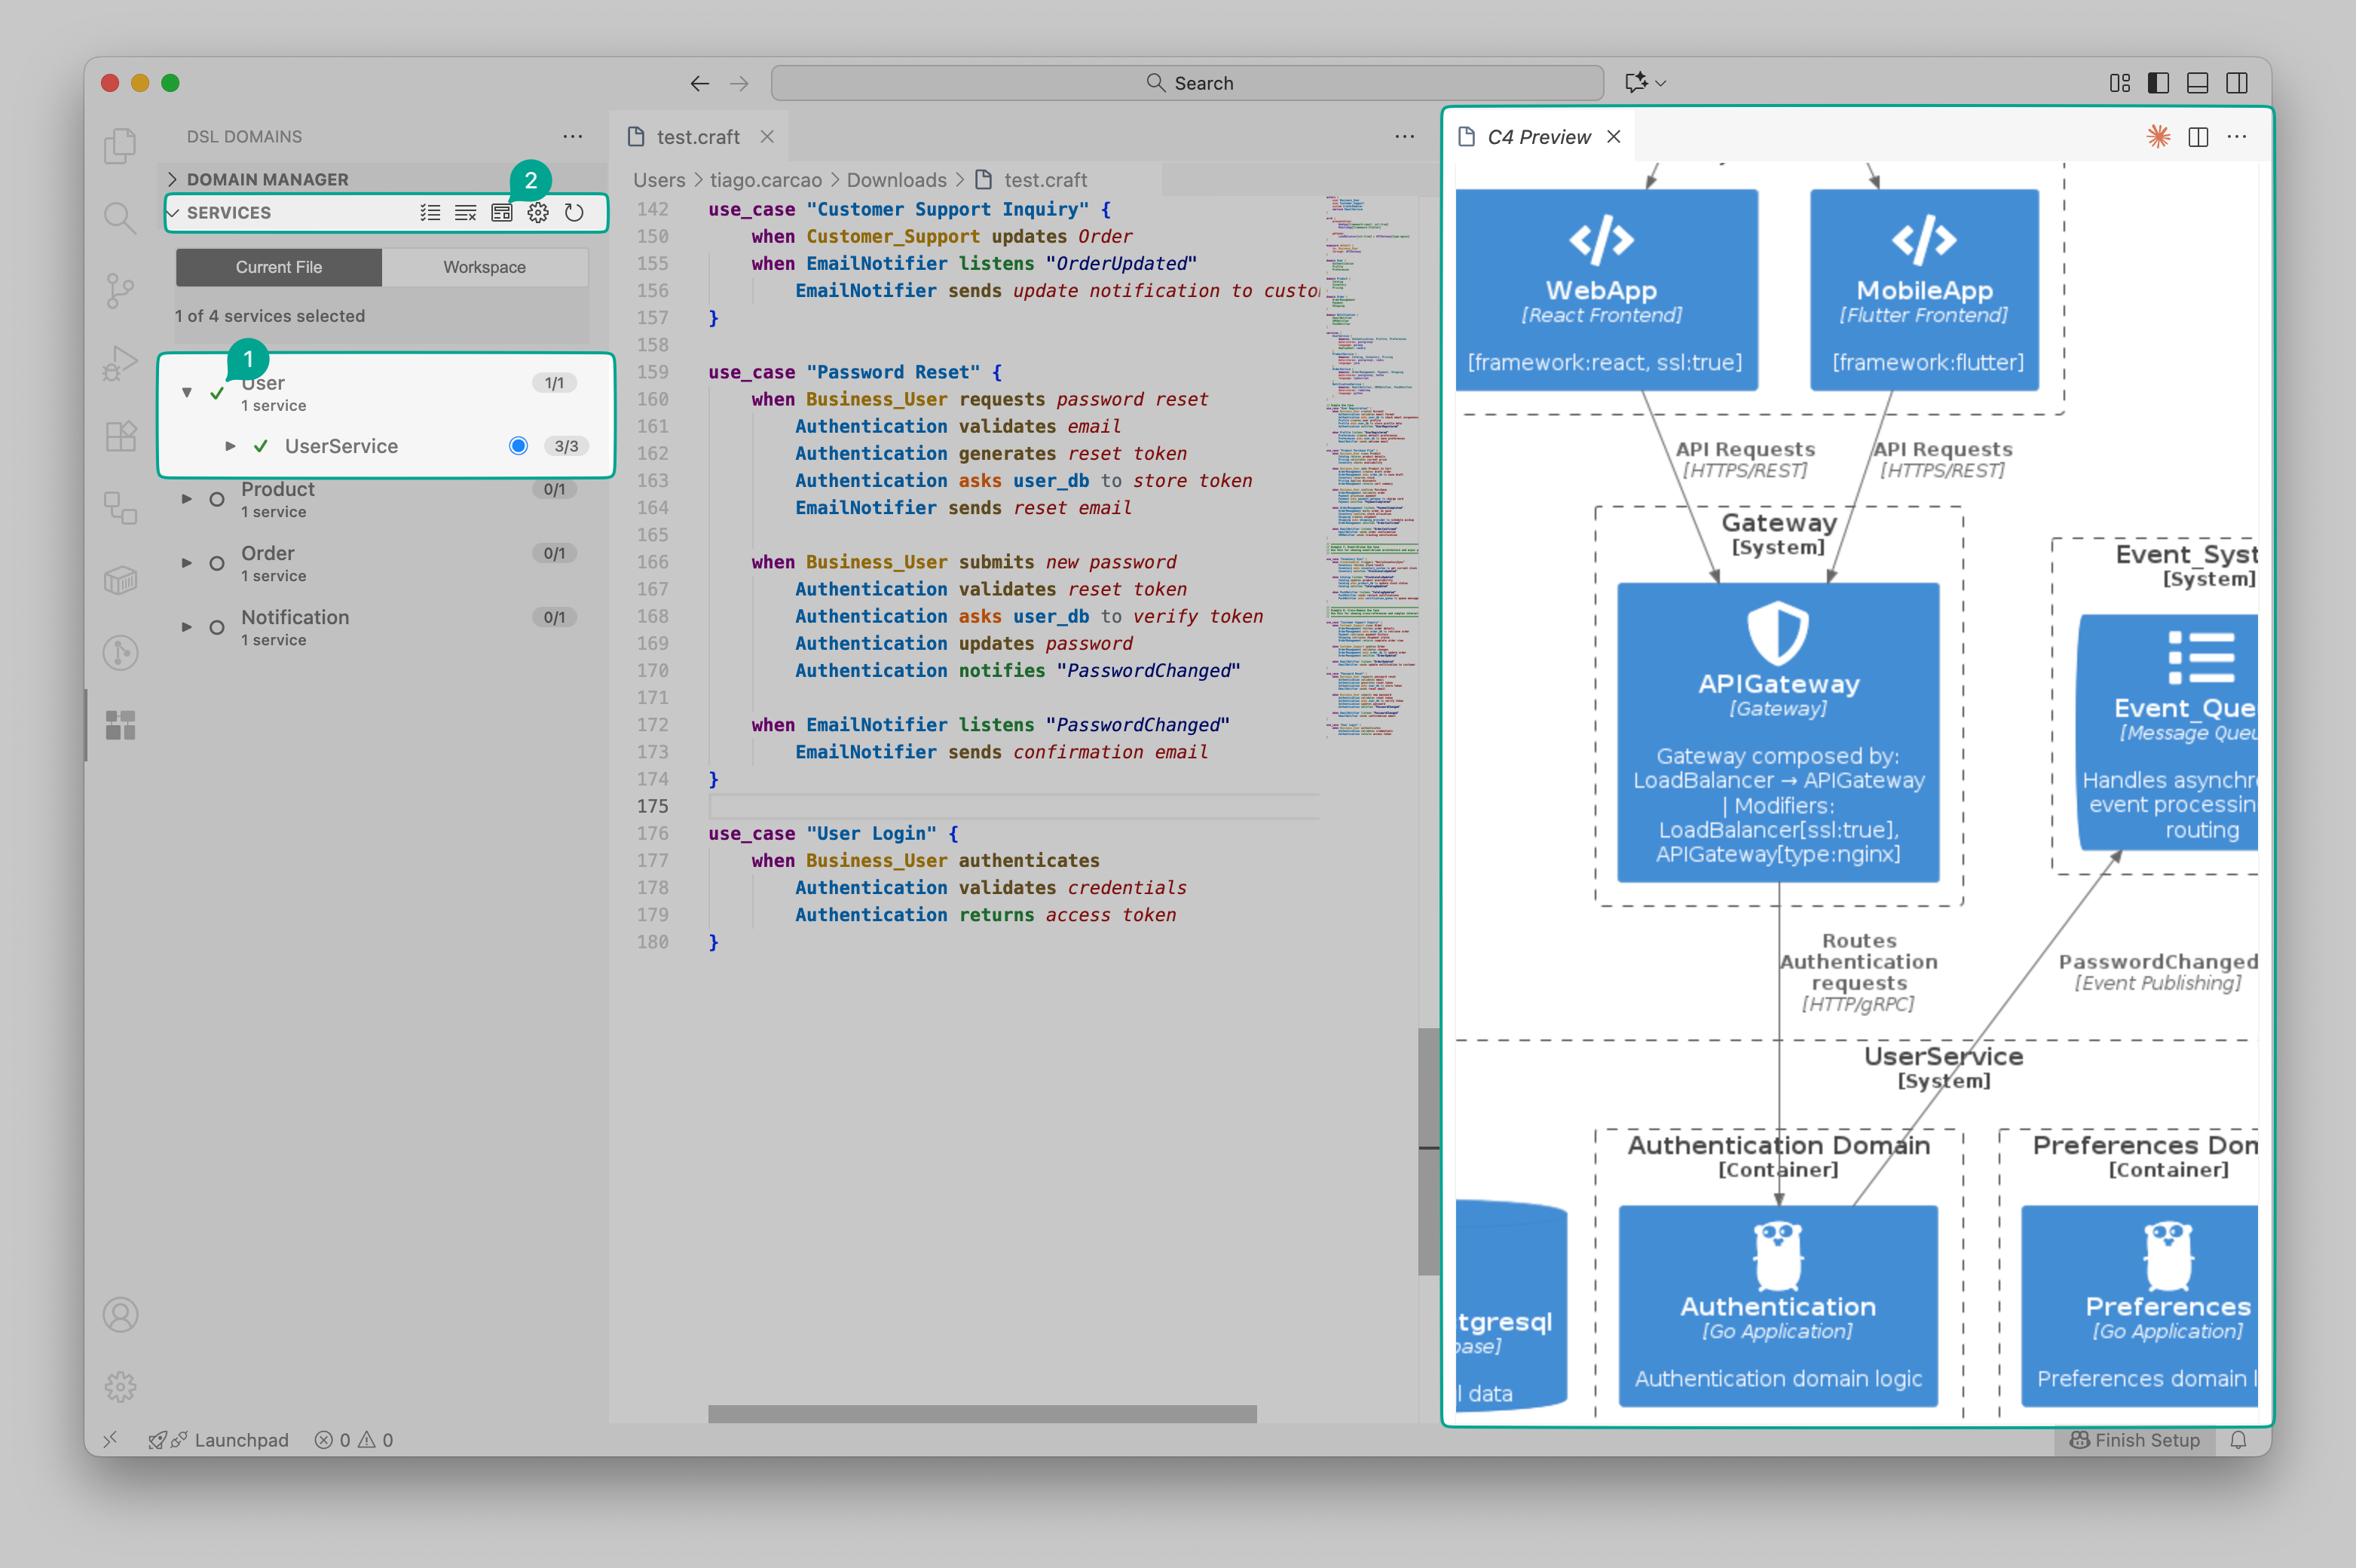The width and height of the screenshot is (2356, 1568).
Task: Switch to the test.craft tab
Action: coord(698,137)
